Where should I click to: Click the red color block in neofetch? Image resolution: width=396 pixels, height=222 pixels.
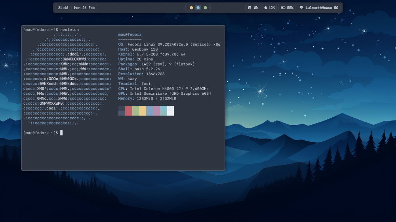coord(128,111)
